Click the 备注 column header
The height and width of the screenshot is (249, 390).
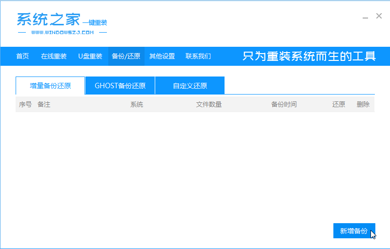click(x=44, y=104)
